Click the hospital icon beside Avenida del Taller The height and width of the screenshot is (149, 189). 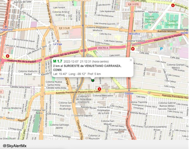coord(173,5)
